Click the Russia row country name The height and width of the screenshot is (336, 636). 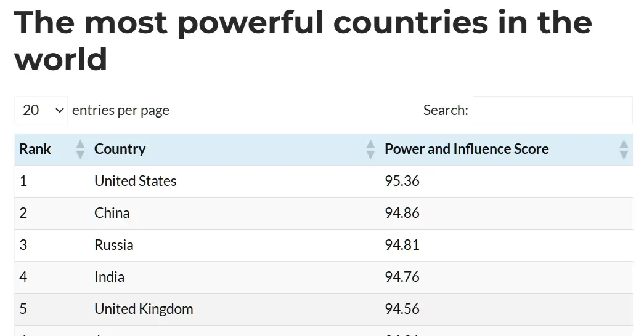pyautogui.click(x=114, y=245)
